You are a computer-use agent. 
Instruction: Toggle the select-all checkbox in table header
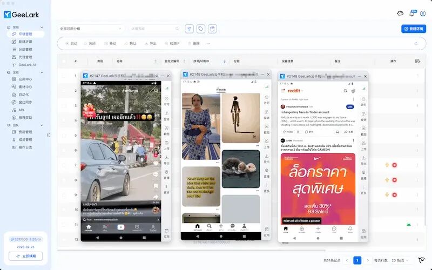[64, 61]
